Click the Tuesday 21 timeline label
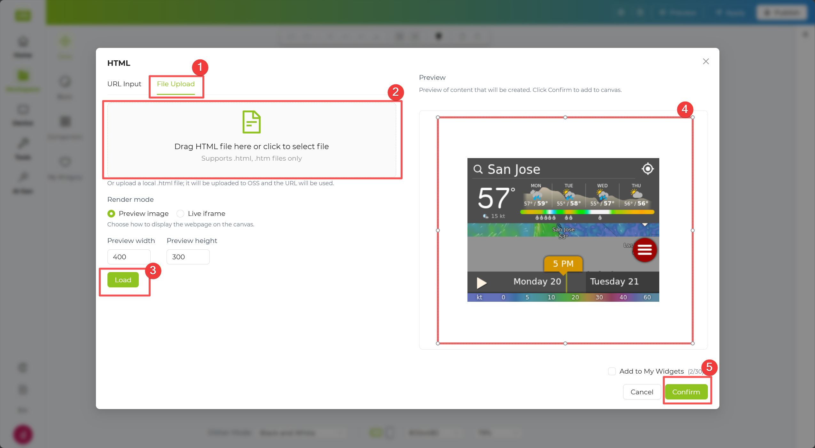Screen dimensions: 815x448 pyautogui.click(x=614, y=281)
